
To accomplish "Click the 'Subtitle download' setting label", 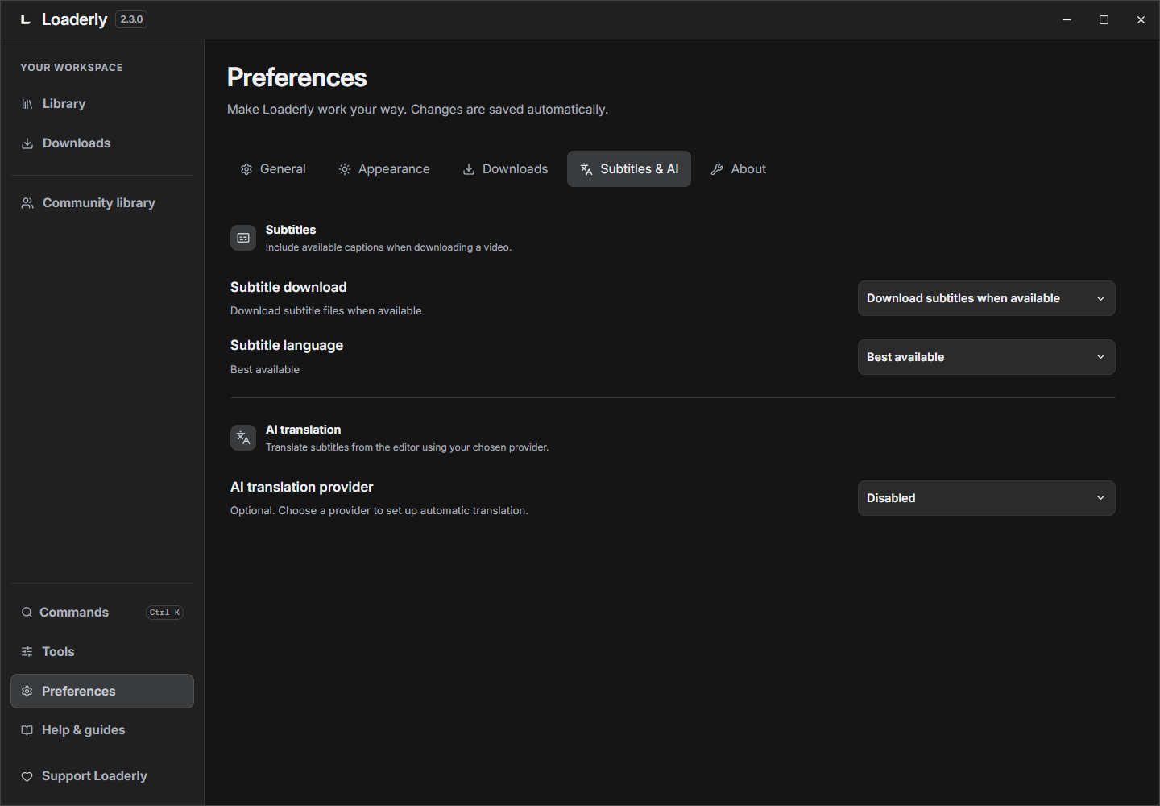I will point(288,287).
